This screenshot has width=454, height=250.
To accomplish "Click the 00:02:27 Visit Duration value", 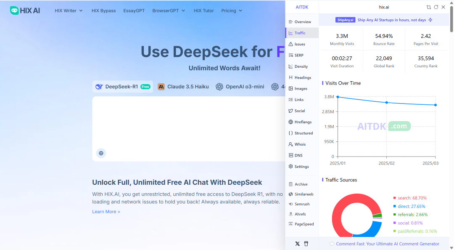I will click(x=342, y=59).
